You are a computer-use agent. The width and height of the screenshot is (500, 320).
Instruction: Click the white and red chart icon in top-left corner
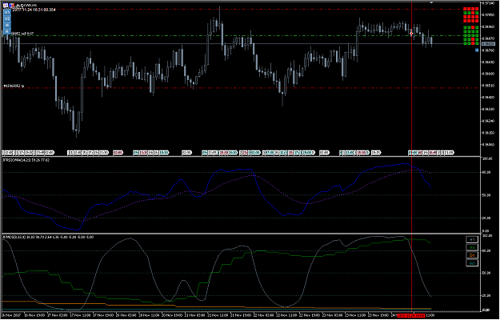pyautogui.click(x=6, y=6)
